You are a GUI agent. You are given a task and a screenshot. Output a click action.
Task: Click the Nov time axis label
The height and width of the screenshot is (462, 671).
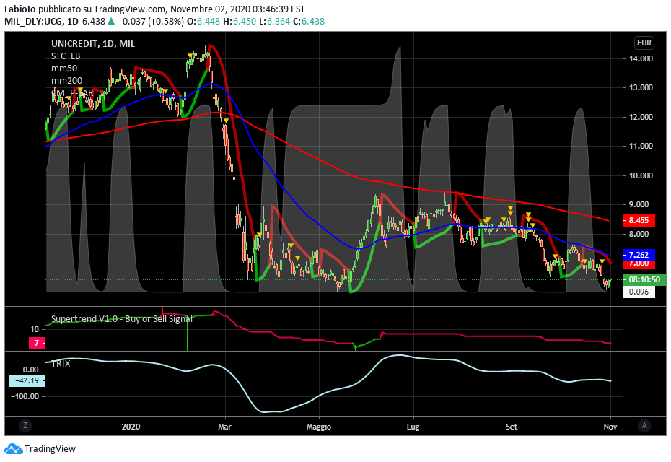(x=610, y=427)
